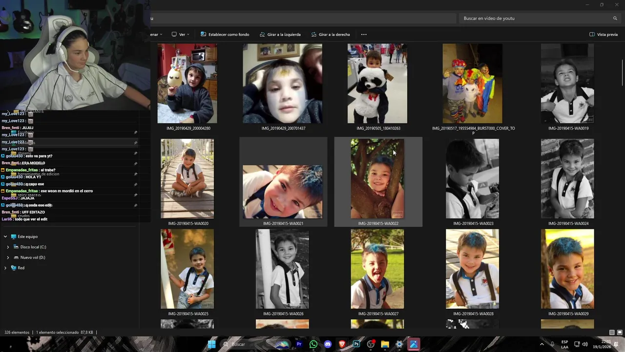Screen dimensions: 625x352
Task: Open the three-dots more options menu
Action: [364, 35]
